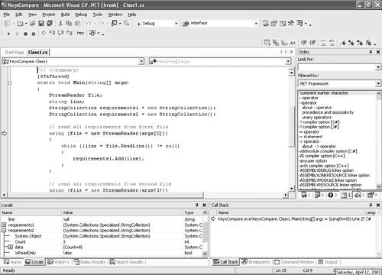Click the code editor horizontal scrollbar thumb
Image resolution: width=382 pixels, height=275 pixels.
pyautogui.click(x=105, y=195)
